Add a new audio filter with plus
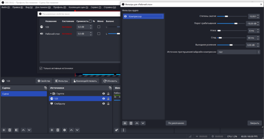The height and width of the screenshot is (139, 264). (125, 123)
